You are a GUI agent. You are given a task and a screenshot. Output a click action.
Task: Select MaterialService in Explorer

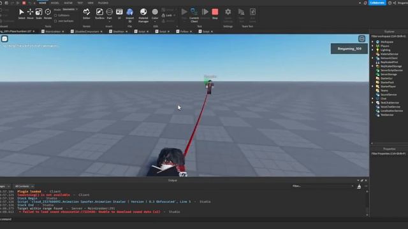click(390, 54)
